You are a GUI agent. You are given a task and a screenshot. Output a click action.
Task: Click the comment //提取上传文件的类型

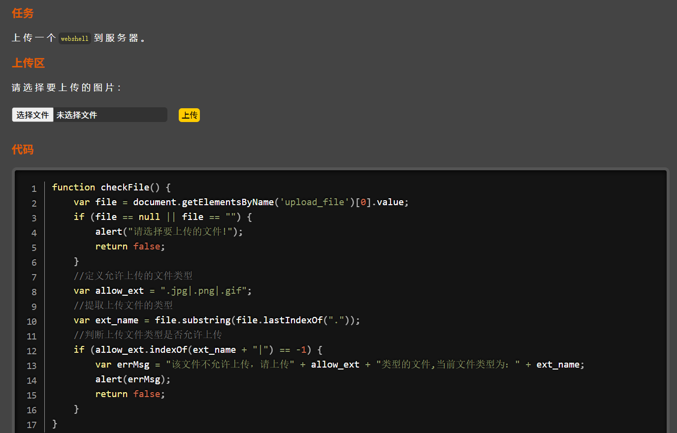[123, 306]
